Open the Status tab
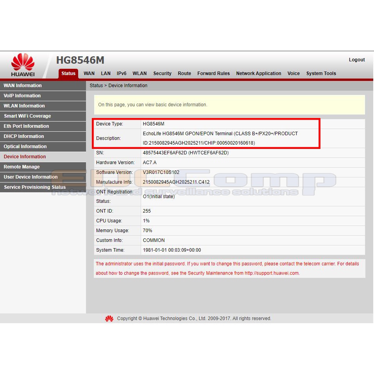374x374 pixels. pyautogui.click(x=68, y=73)
